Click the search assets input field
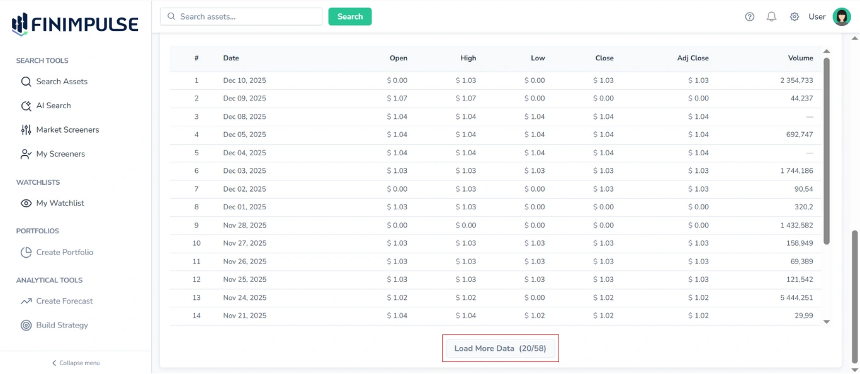Screen dimensions: 860x374 click(x=241, y=16)
